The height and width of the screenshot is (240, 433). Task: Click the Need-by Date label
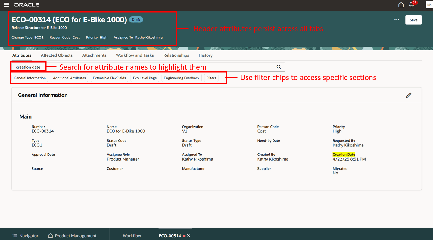coord(269,141)
